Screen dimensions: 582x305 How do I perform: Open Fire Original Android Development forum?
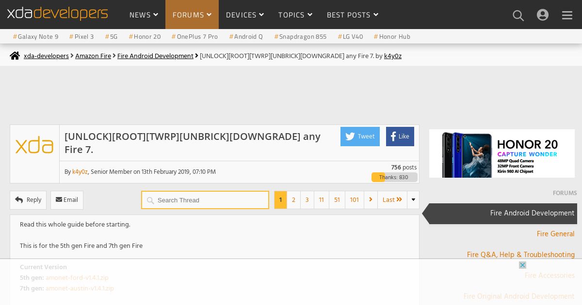pyautogui.click(x=519, y=296)
